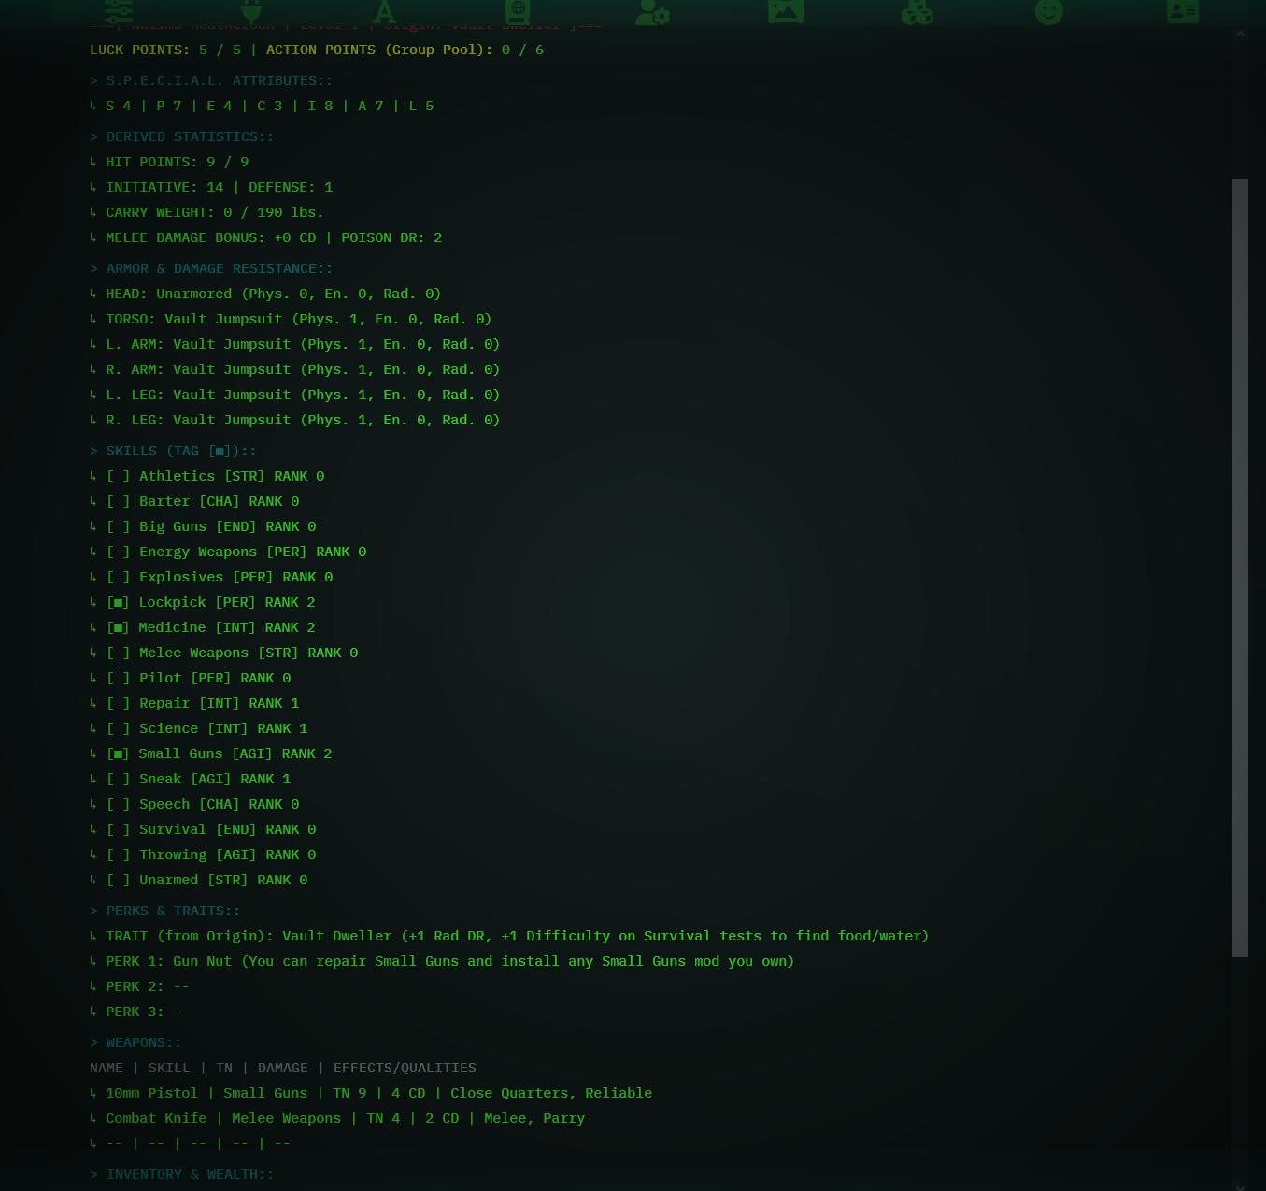Image resolution: width=1266 pixels, height=1191 pixels.
Task: Click the vertical scrollbar thumb
Action: (1240, 567)
